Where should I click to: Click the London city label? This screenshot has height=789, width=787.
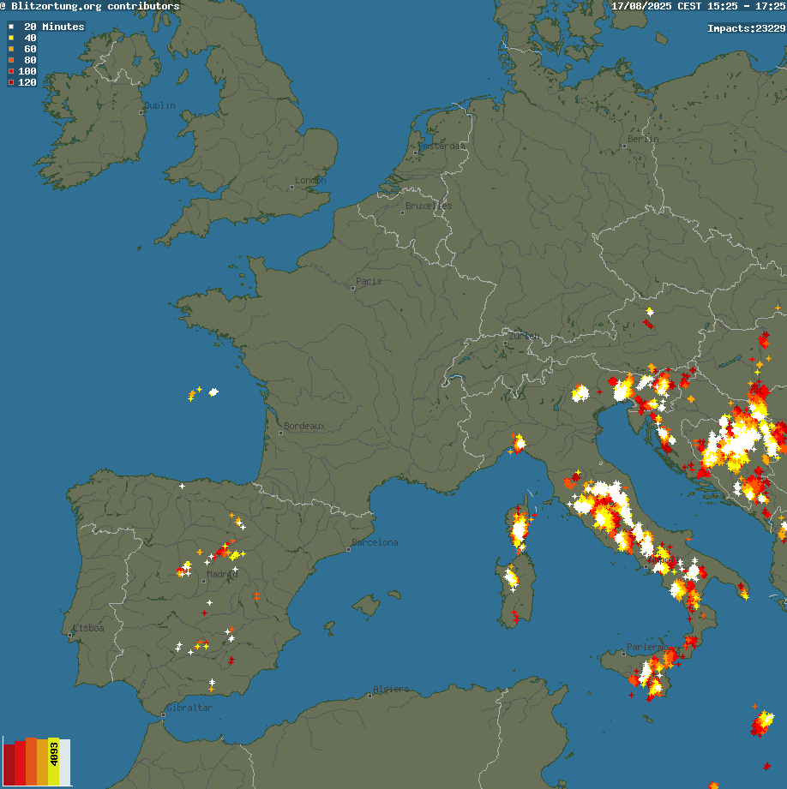coord(310,180)
